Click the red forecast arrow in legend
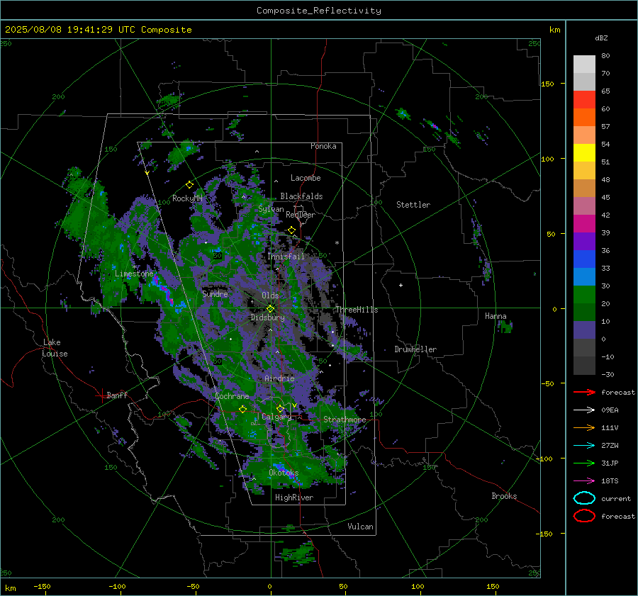The width and height of the screenshot is (638, 596). click(584, 392)
